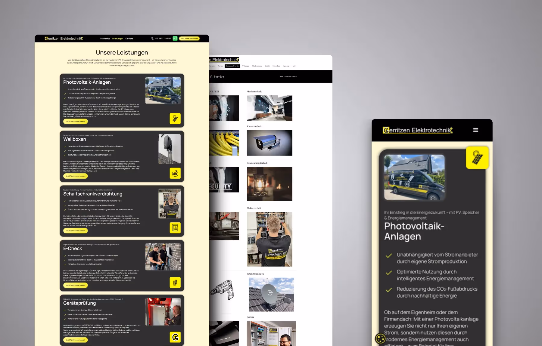Click the Medientechnik label in the middle window

point(254,91)
